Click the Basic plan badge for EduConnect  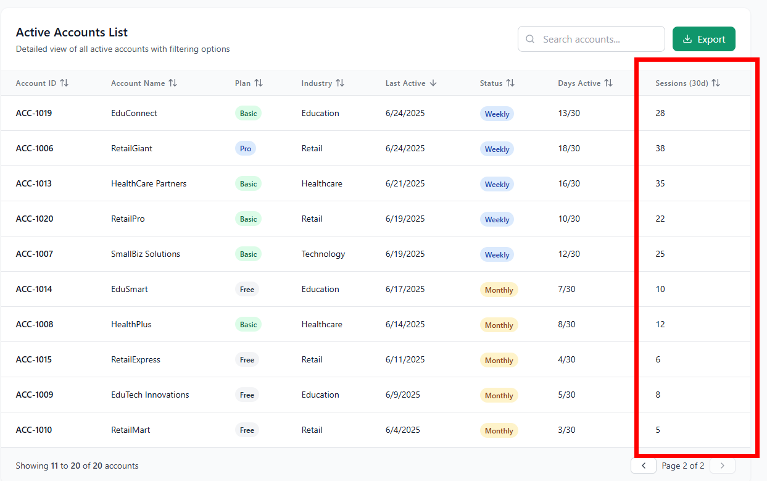click(248, 113)
